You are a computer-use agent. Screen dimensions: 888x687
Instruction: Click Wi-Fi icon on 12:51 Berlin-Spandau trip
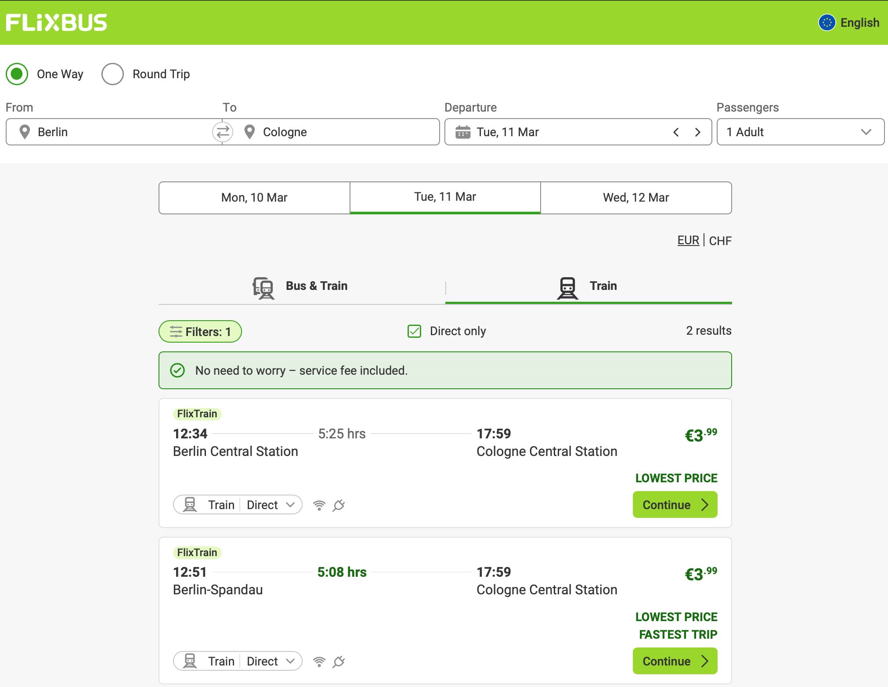pos(319,661)
